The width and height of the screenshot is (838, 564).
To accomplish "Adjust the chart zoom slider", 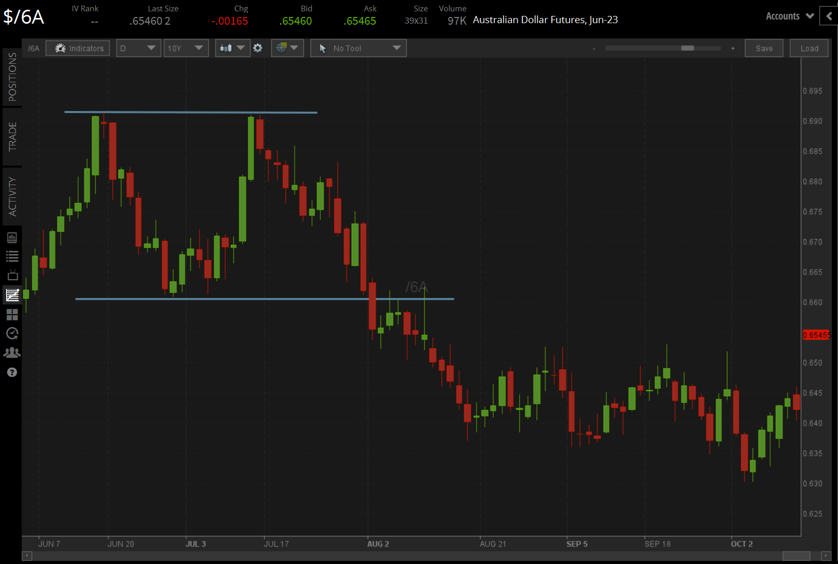I will click(687, 48).
